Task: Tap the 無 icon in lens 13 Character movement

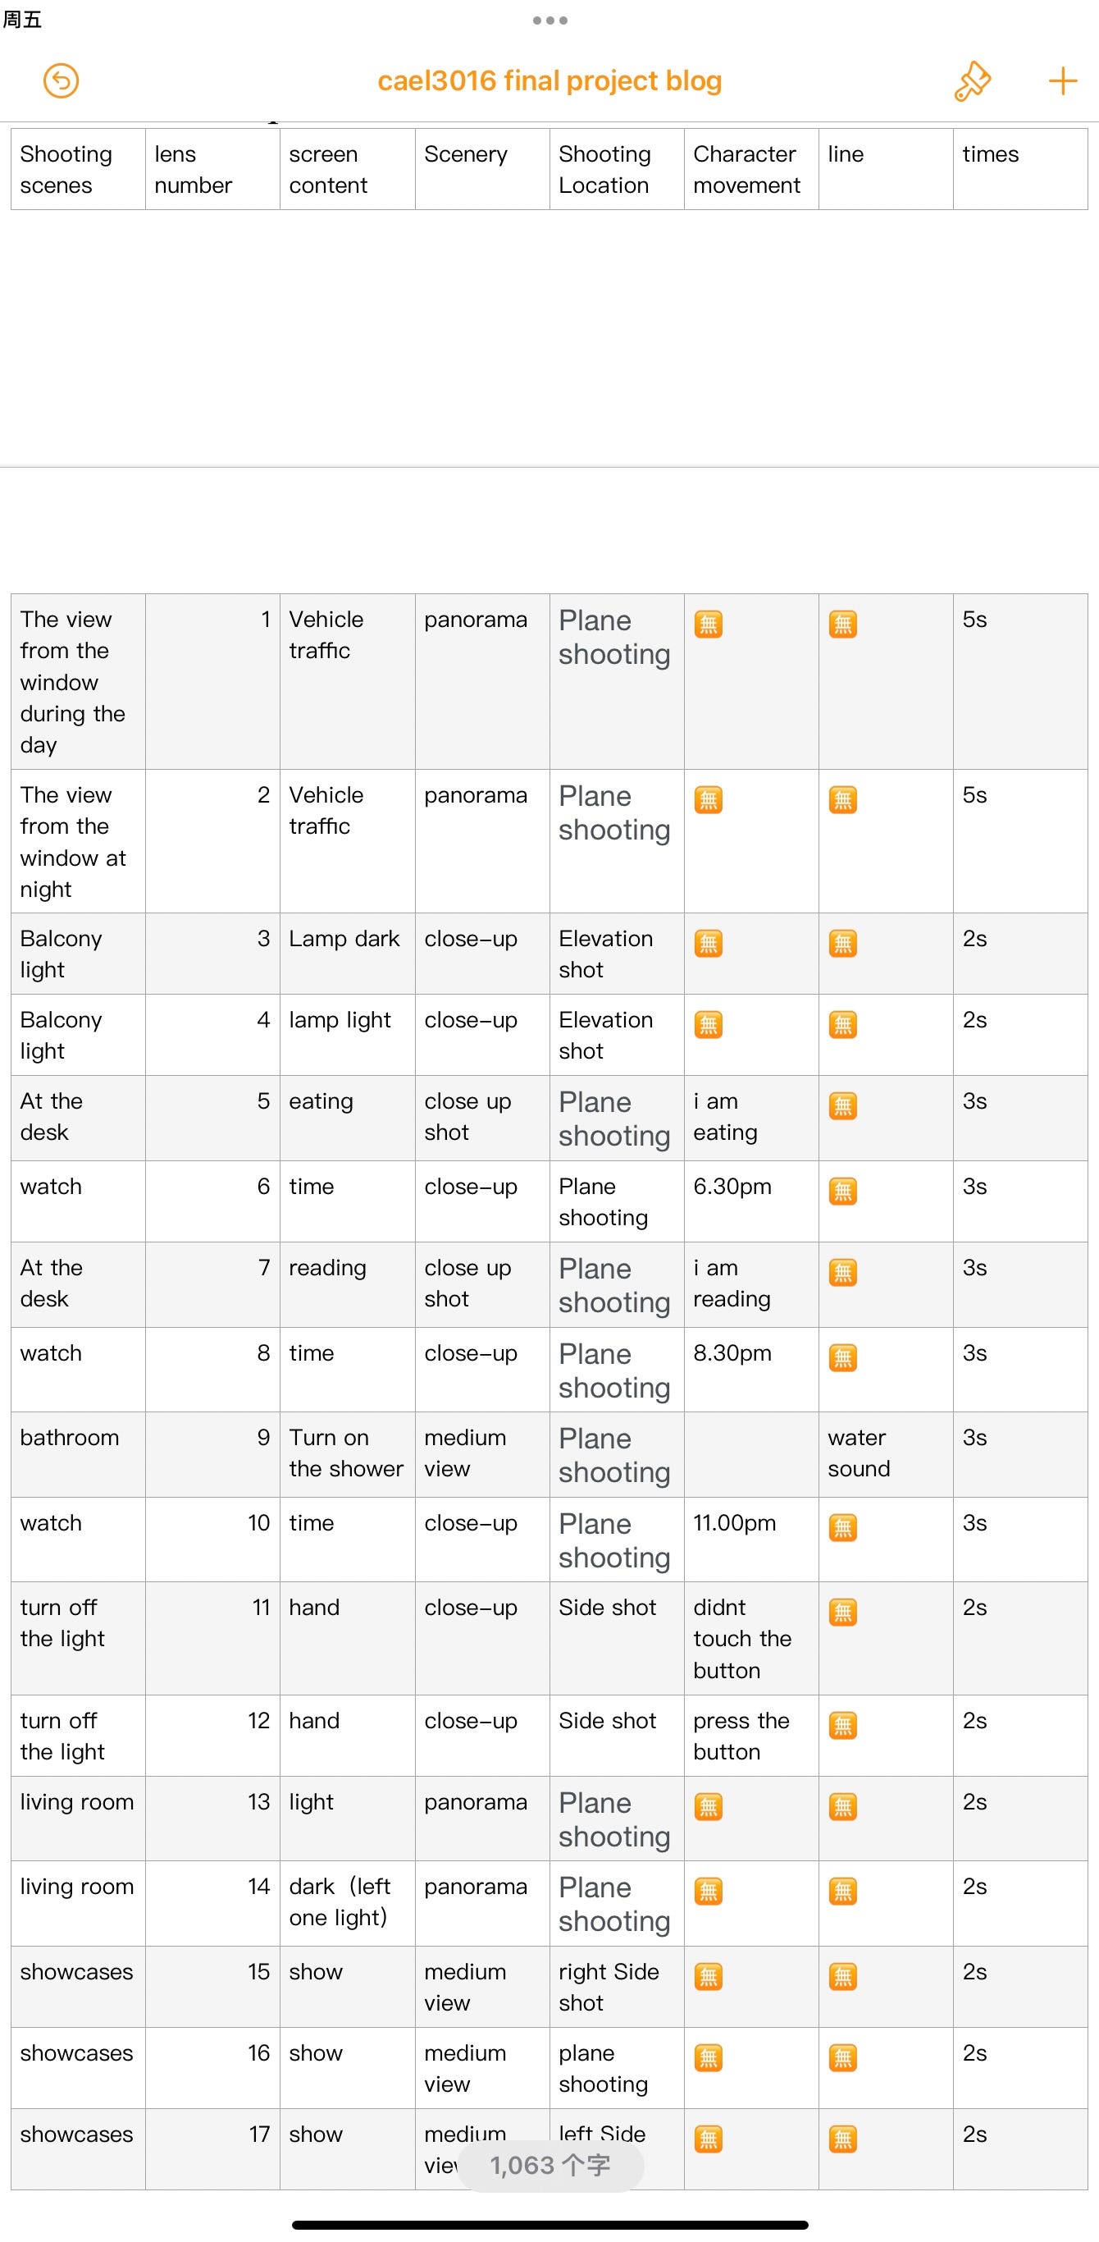Action: click(x=709, y=1807)
